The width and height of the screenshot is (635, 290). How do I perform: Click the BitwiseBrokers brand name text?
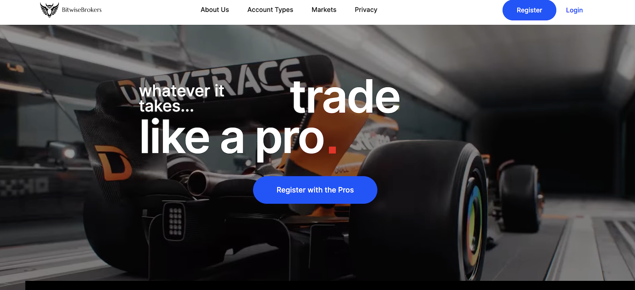point(82,10)
